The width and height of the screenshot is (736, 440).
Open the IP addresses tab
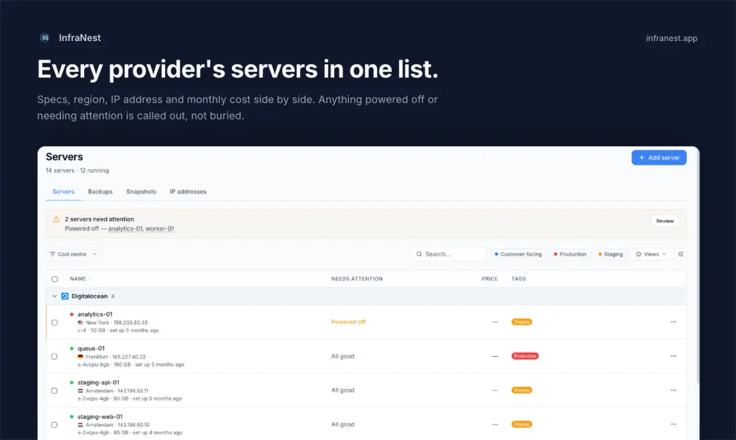pyautogui.click(x=188, y=192)
